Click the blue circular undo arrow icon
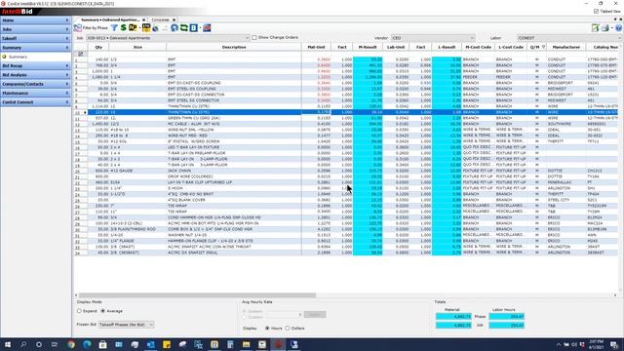Screen dimensions: 624x351 [175, 28]
